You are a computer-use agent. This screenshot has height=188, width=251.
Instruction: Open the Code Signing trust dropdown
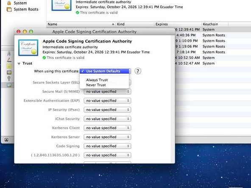[x=107, y=146]
